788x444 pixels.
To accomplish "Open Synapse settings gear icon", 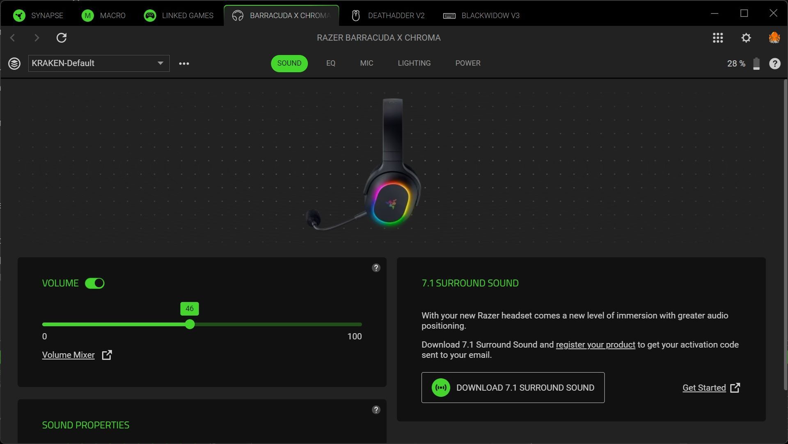I will (x=746, y=38).
